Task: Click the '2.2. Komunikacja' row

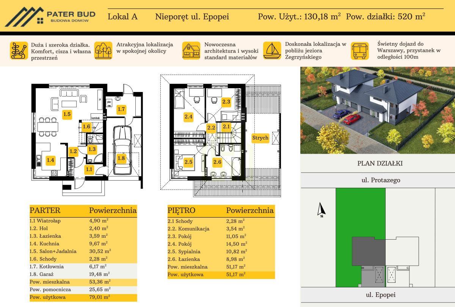Action: point(221,229)
